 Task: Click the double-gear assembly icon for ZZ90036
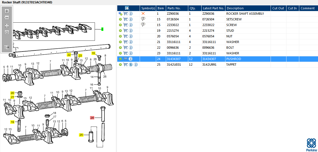click(120, 14)
